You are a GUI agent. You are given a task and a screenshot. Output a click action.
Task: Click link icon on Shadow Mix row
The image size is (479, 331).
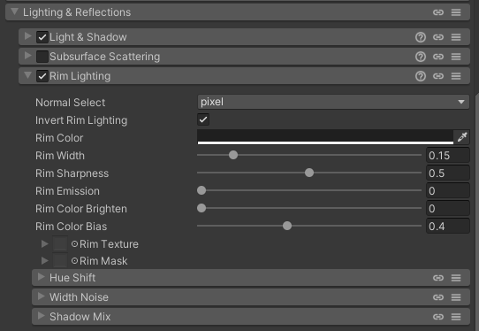(438, 317)
